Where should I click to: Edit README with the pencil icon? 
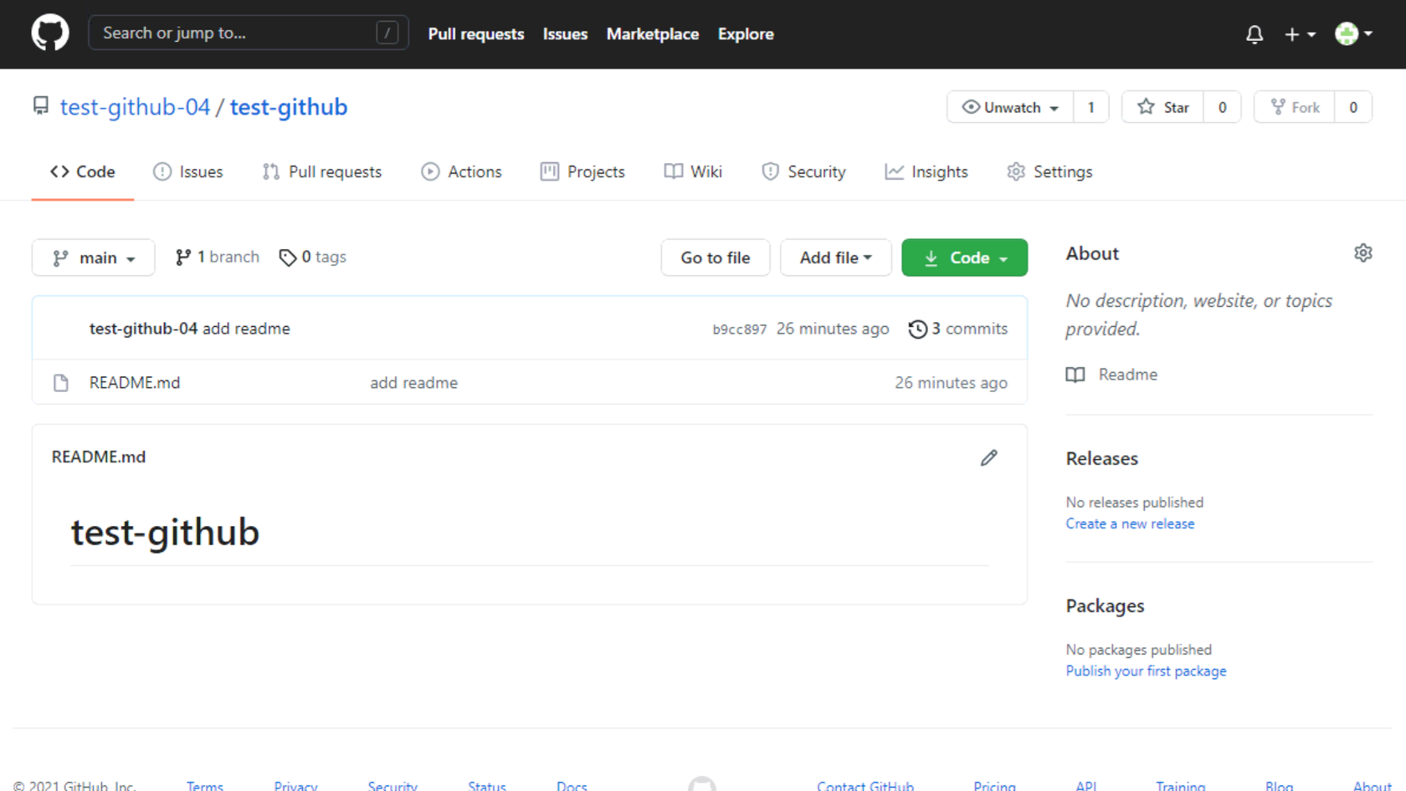988,457
